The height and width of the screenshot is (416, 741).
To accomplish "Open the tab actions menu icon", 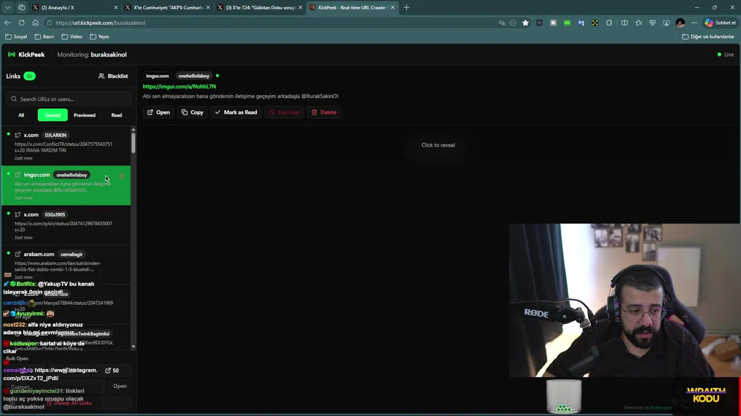I will (x=21, y=8).
